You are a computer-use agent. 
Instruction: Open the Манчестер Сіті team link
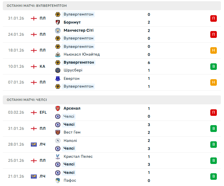tap(78, 30)
